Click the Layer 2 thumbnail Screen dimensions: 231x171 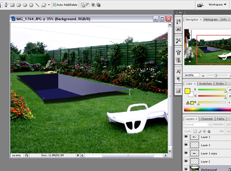(194, 161)
